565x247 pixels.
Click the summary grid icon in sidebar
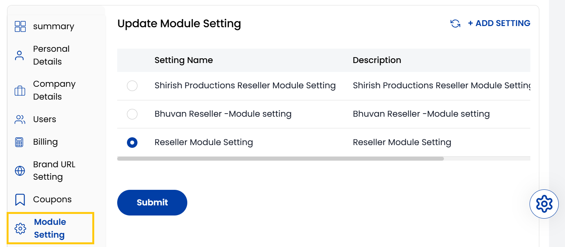click(20, 26)
